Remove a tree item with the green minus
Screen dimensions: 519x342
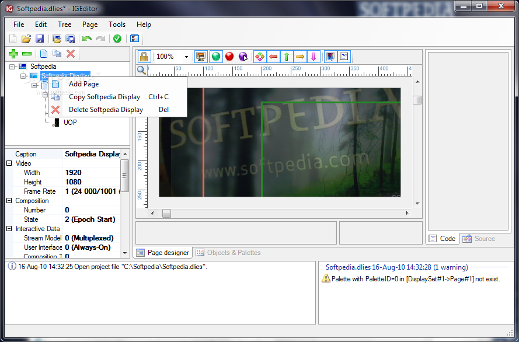(x=27, y=54)
